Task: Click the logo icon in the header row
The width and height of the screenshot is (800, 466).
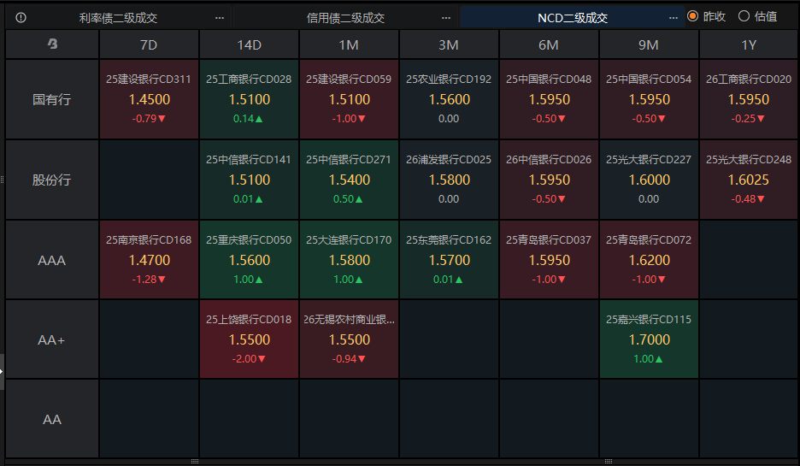Action: click(52, 44)
